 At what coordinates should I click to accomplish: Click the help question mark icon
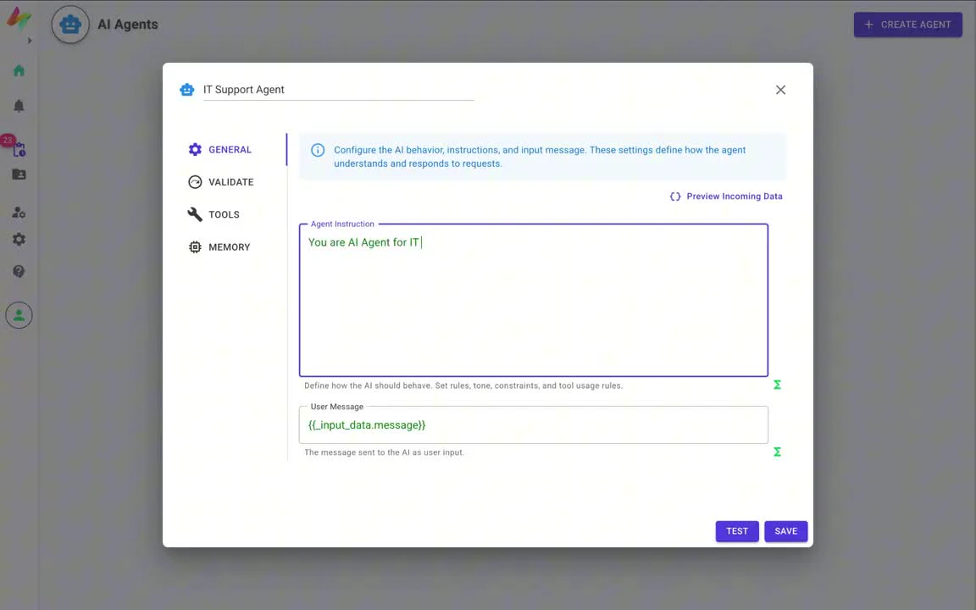[x=19, y=271]
